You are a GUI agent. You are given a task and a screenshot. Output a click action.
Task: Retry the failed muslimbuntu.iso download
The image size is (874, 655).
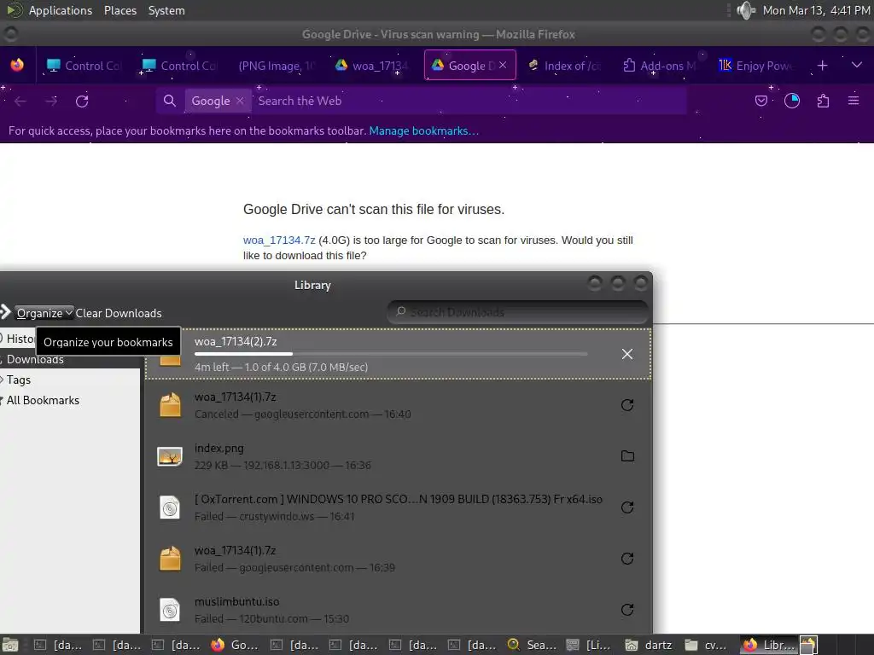(x=627, y=610)
